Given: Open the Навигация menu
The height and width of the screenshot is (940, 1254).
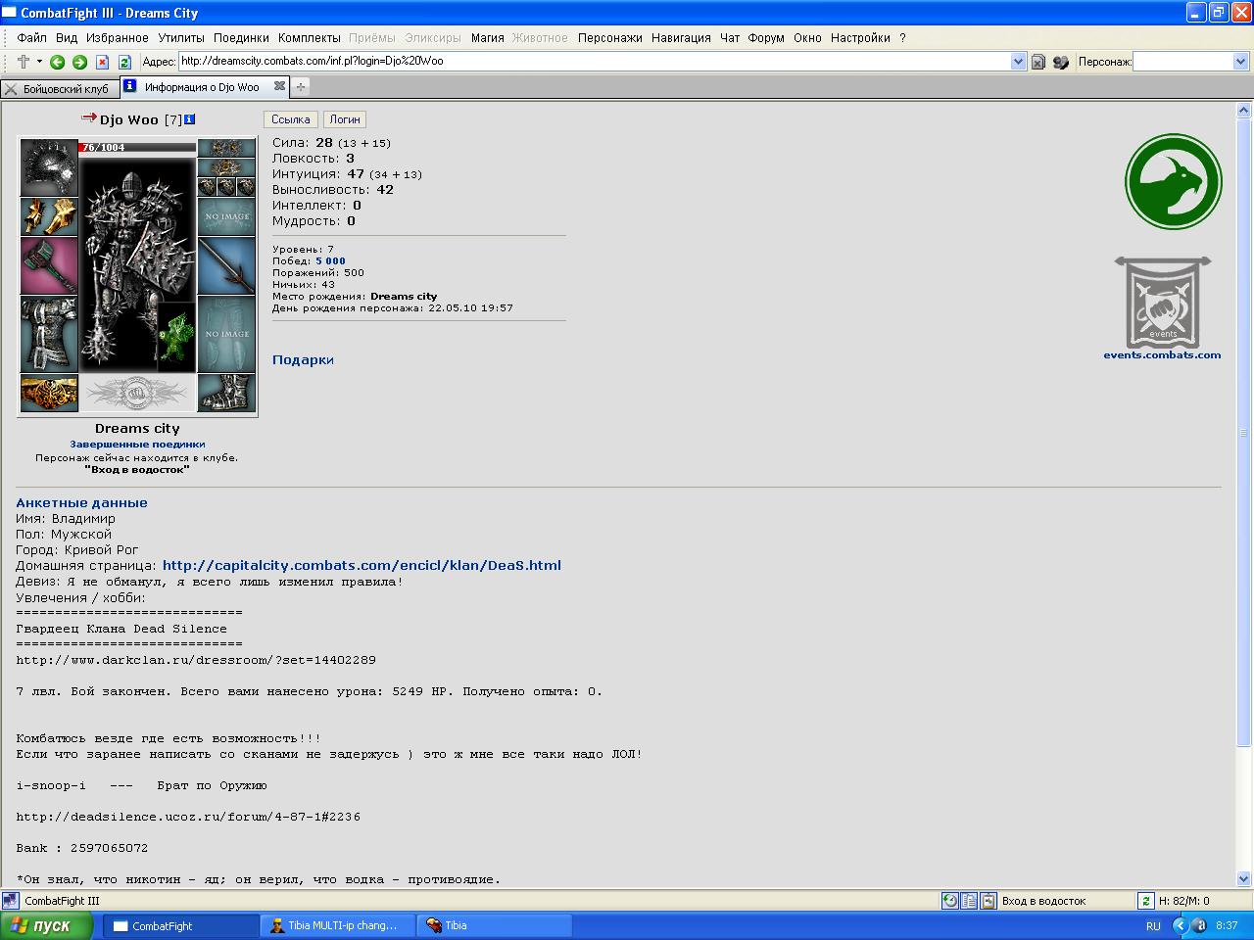Looking at the screenshot, I should (681, 38).
